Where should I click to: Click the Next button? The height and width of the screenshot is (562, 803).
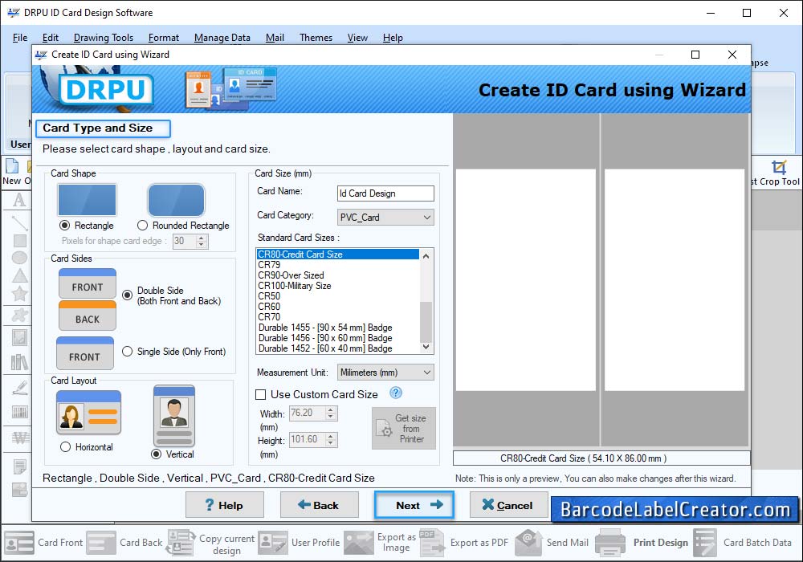414,505
